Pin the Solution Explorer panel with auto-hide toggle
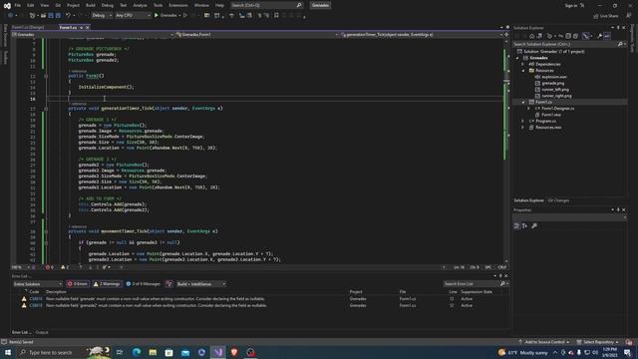Screen dimensions: 638x359 618,28
